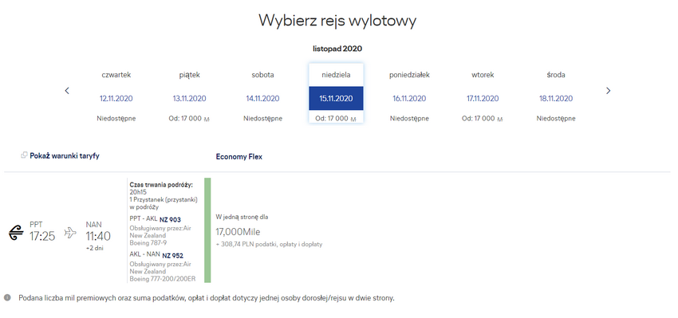
Task: Select date 17.11.2020 wtorek
Action: click(483, 99)
